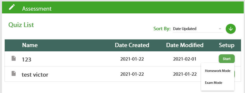Click the Start button for quiz 123
This screenshot has height=93, width=245.
pos(226,59)
